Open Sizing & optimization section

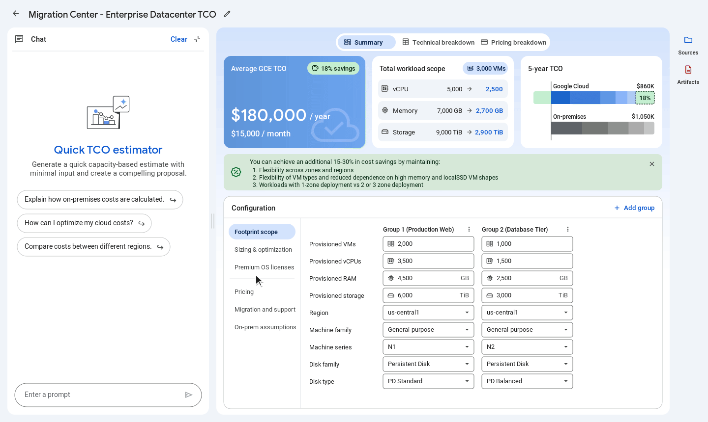tap(263, 249)
